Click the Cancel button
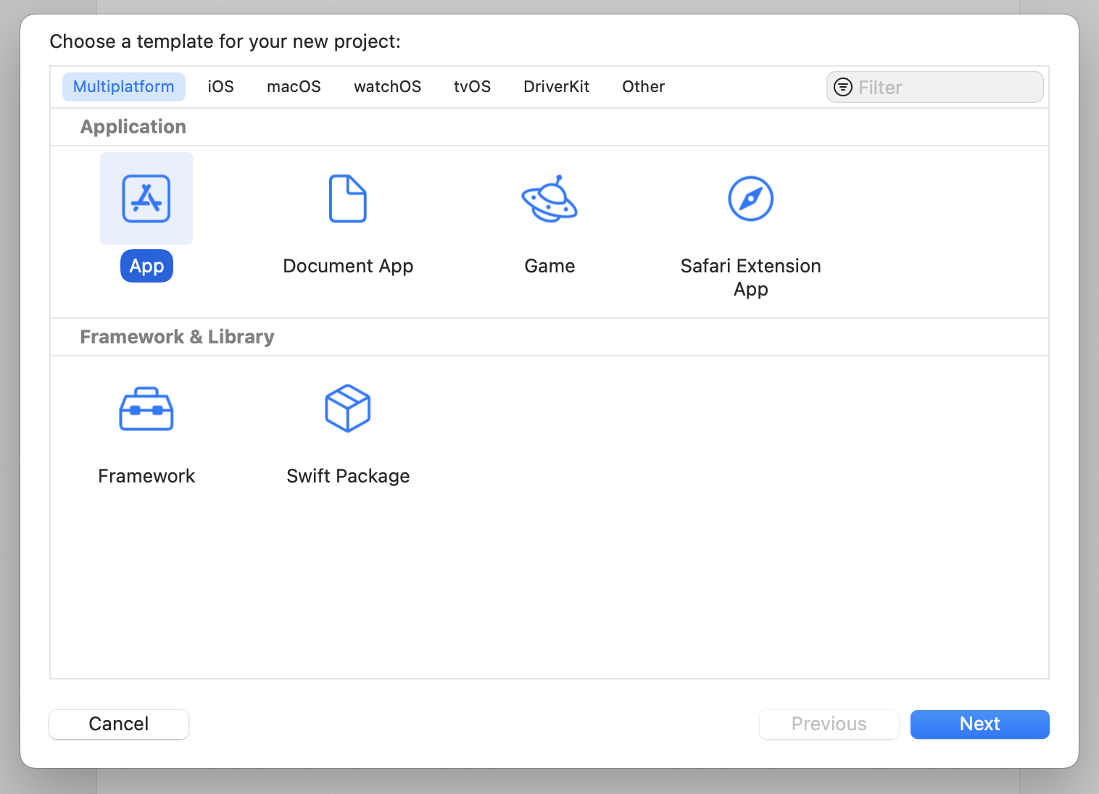1099x794 pixels. [x=118, y=724]
